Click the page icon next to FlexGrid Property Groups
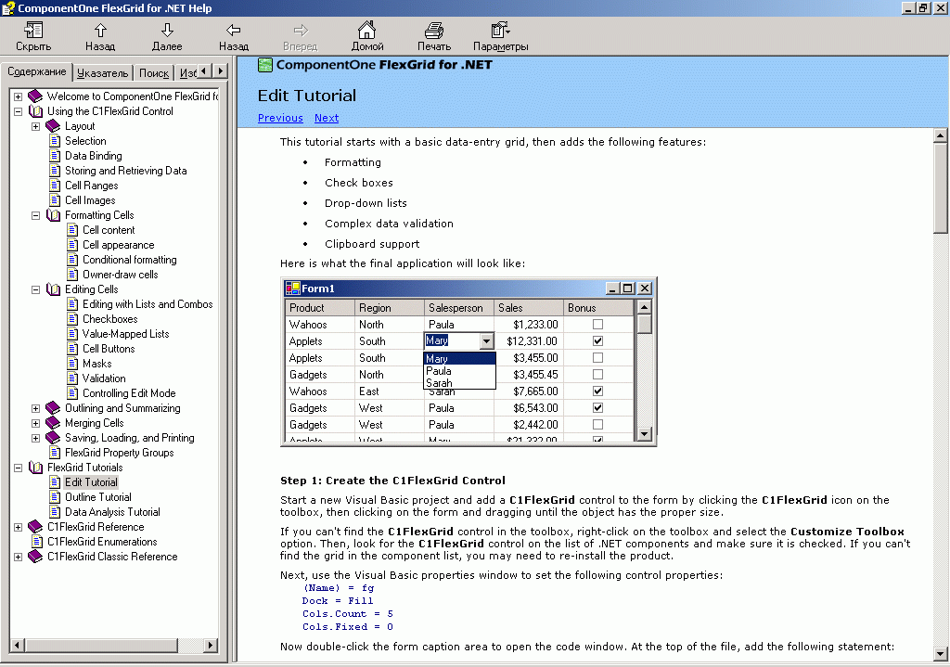The image size is (950, 667). [x=55, y=453]
